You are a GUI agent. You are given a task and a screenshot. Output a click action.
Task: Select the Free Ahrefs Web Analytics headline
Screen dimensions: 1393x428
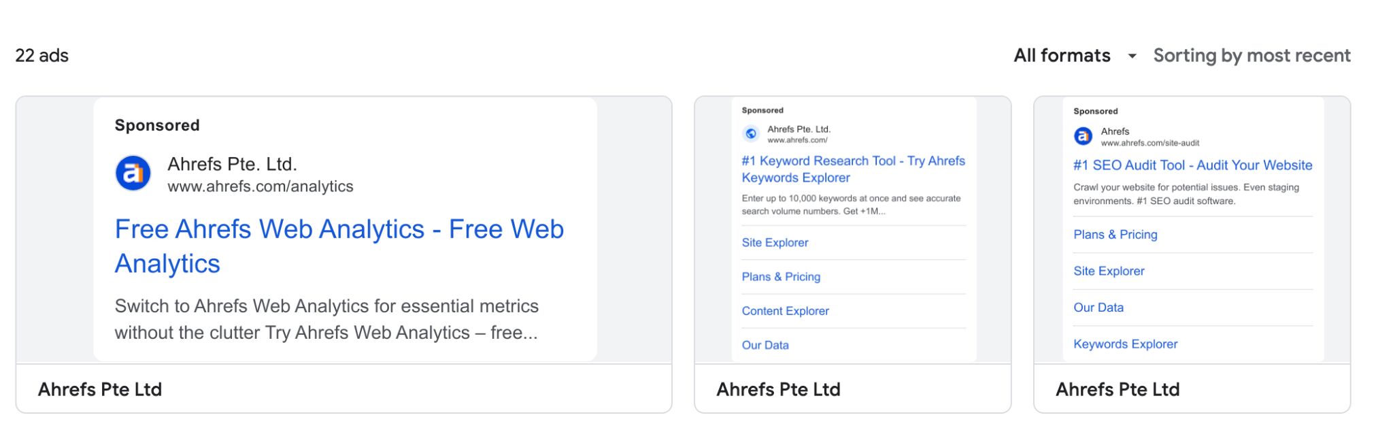click(339, 246)
